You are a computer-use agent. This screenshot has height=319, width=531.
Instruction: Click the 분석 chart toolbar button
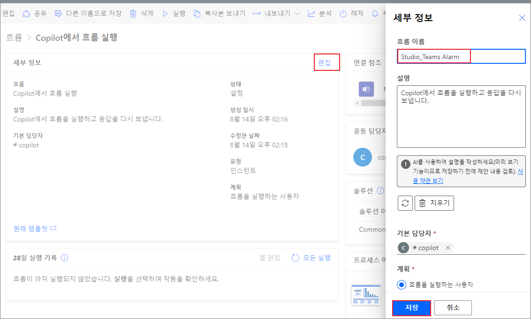click(319, 14)
